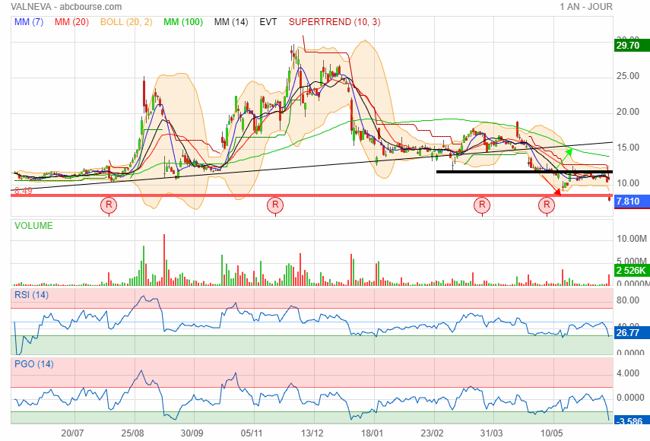The height and width of the screenshot is (441, 650).
Task: Click the 13/12 date axis label
Action: point(312,433)
